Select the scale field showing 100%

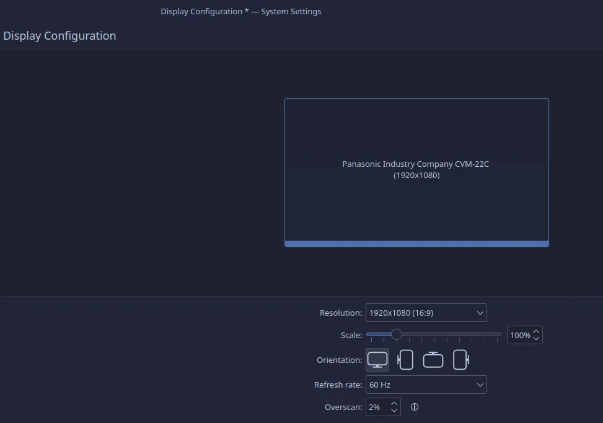coord(518,335)
